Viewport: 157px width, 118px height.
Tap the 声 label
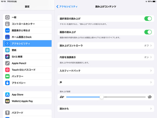coord(61,82)
